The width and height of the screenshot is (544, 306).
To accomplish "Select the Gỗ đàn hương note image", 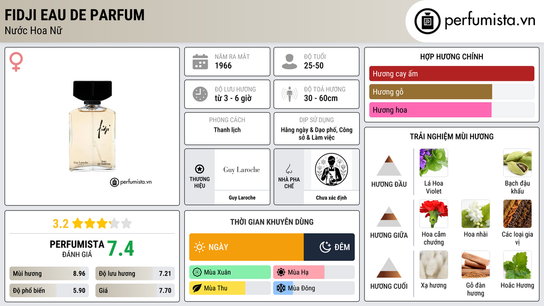I will [x=475, y=265].
